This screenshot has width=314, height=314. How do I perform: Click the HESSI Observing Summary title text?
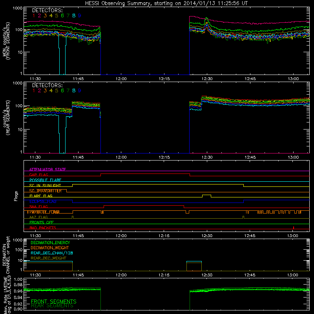tap(166, 4)
